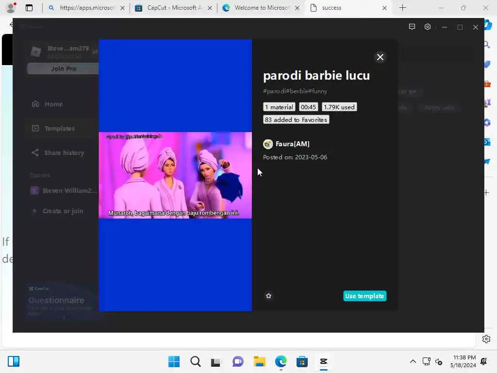Screen dimensions: 497x373
Task: Open a new browser tab
Action: pyautogui.click(x=402, y=8)
